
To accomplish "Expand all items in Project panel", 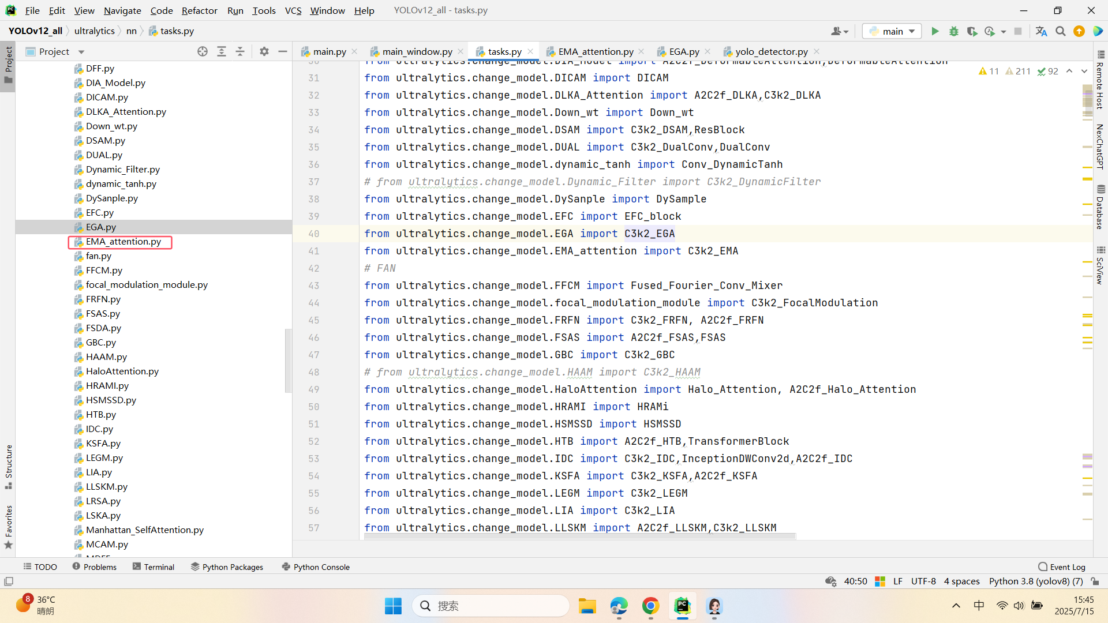I will [x=221, y=51].
